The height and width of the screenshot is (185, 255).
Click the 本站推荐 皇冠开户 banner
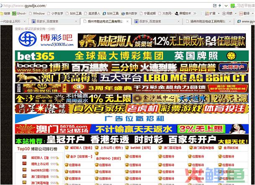click(132, 139)
